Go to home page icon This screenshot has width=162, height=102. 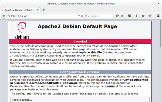(x=143, y=16)
